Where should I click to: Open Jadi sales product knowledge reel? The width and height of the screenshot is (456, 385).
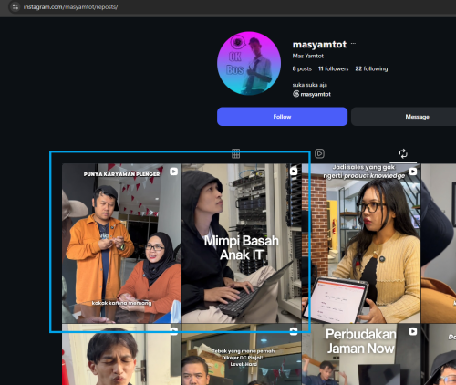click(x=361, y=244)
